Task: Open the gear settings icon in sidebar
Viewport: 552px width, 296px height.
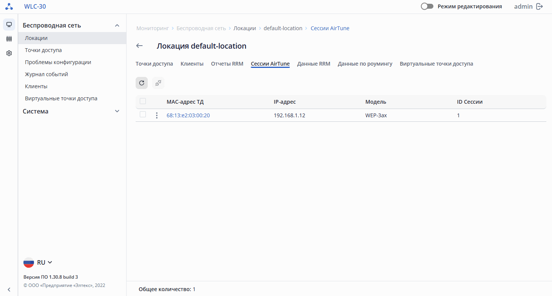Action: click(9, 54)
